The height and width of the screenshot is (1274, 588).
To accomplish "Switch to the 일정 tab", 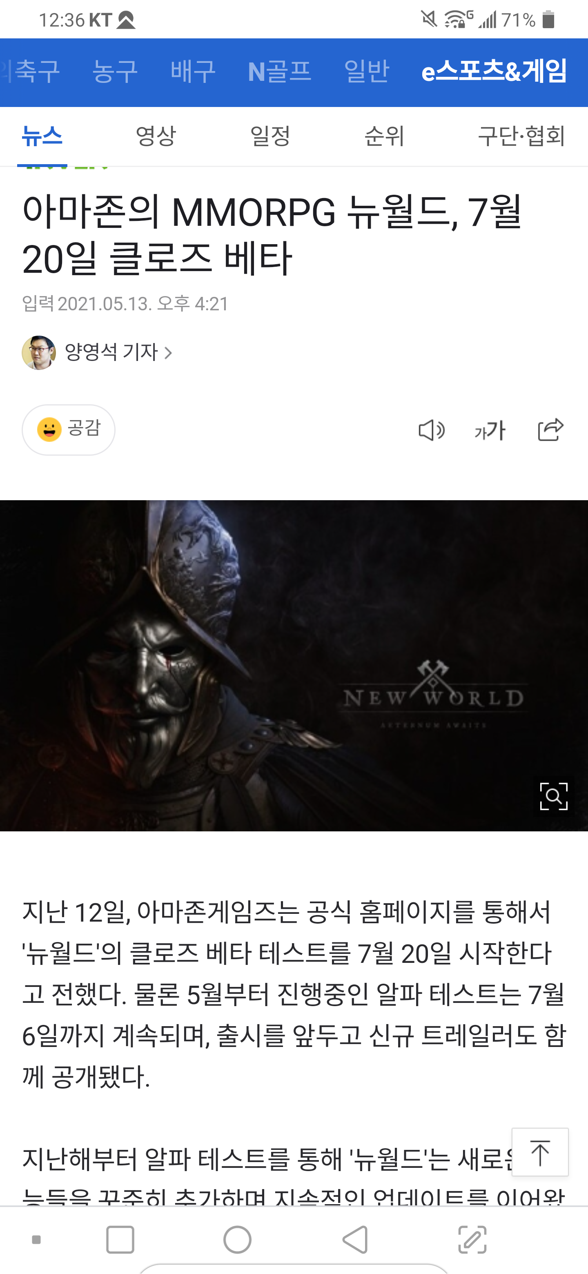I will click(x=270, y=136).
